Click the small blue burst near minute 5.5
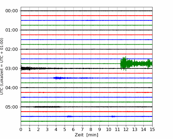The width and height of the screenshot is (173, 139). [x=69, y=116]
